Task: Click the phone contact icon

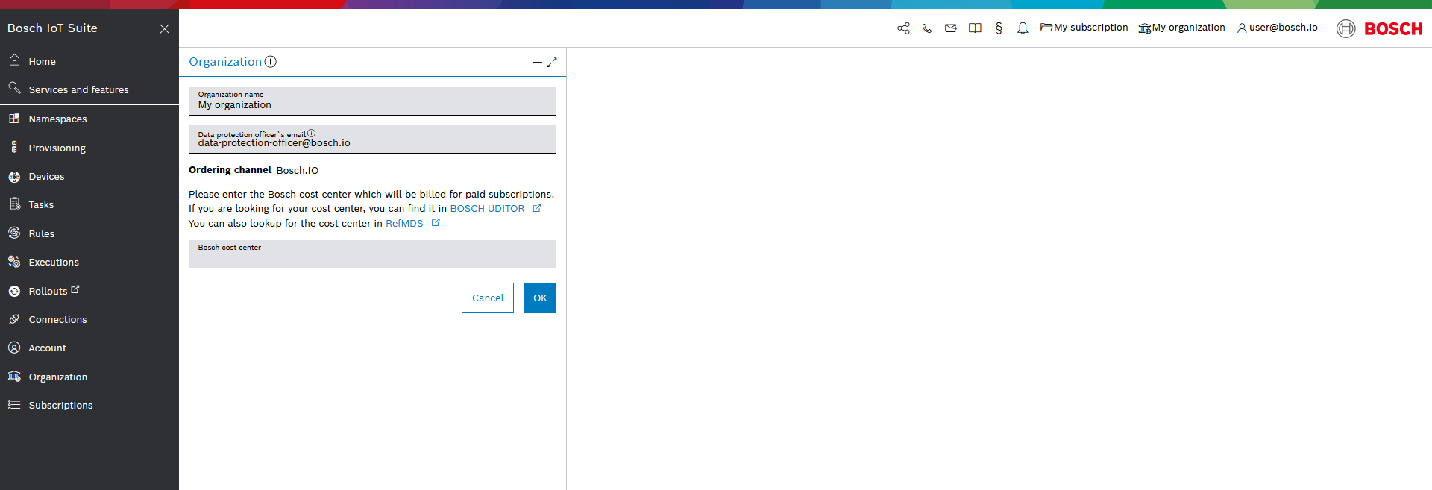Action: click(x=927, y=28)
